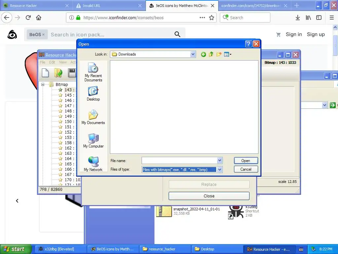
Task: Collapse the Bitmap tree node
Action: tap(43, 84)
